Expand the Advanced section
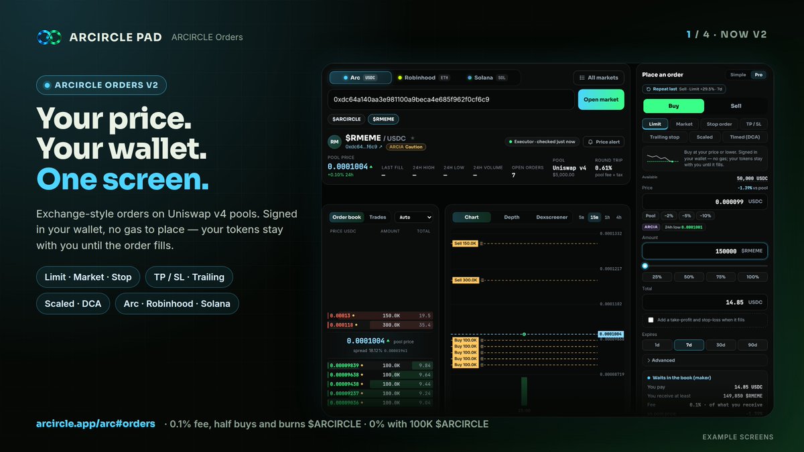 [705, 360]
